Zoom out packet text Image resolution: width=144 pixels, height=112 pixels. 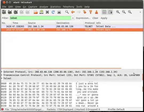click(x=124, y=12)
